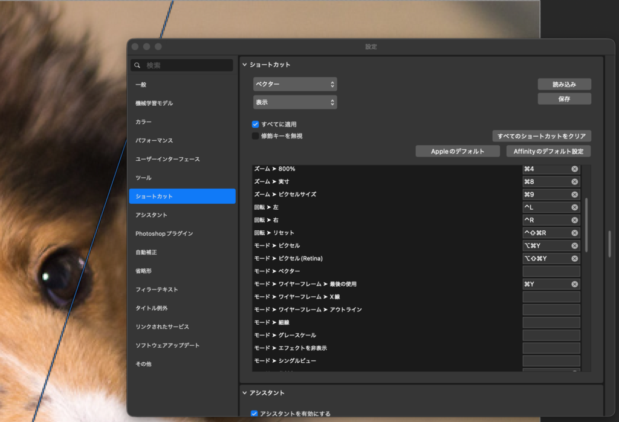Clear the モード ピクセル (Retina) shortcut x icon

(574, 259)
